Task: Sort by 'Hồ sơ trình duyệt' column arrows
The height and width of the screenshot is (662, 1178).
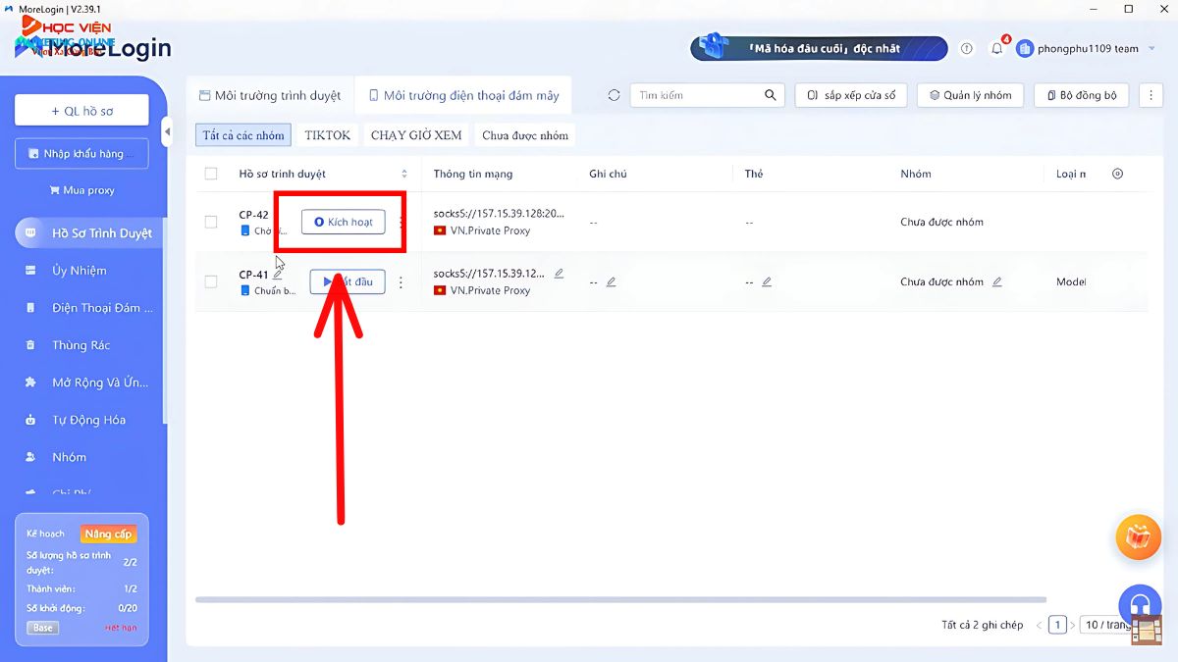Action: click(x=403, y=174)
